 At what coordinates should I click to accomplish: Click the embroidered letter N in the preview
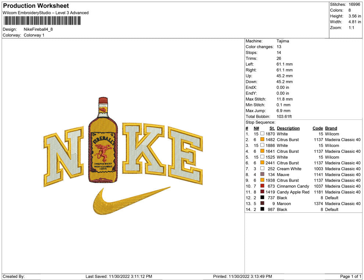tap(64, 157)
